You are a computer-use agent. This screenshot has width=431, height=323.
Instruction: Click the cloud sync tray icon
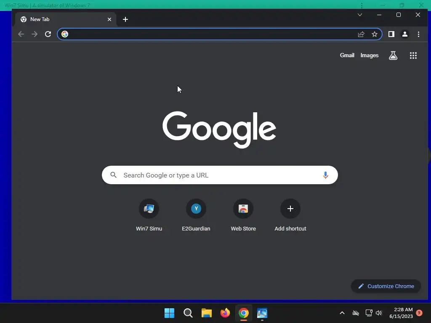pos(356,313)
